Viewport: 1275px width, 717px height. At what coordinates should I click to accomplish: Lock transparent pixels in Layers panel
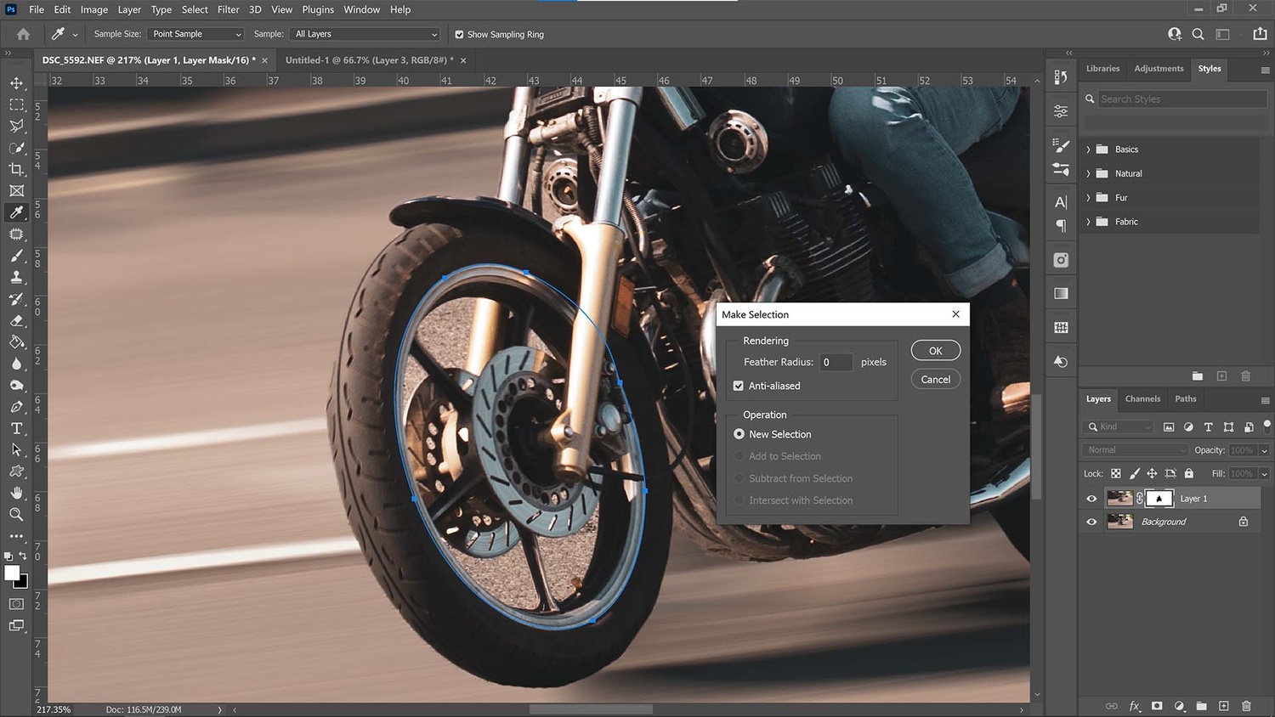(x=1116, y=473)
